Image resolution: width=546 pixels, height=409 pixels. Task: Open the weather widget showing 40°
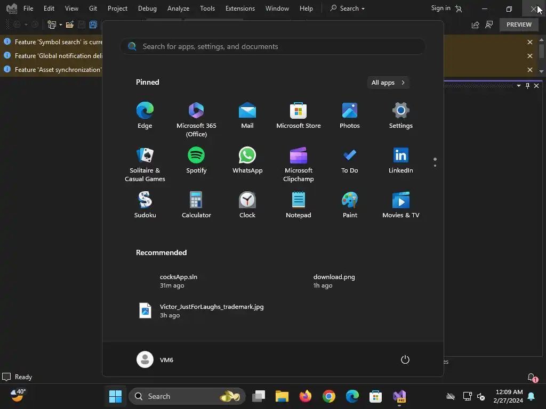point(18,396)
